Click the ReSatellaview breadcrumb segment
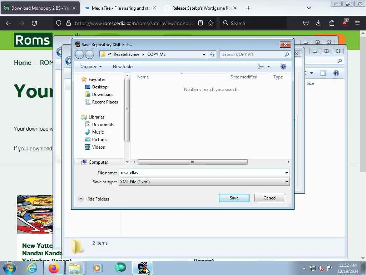The height and width of the screenshot is (275, 366). pos(126,54)
